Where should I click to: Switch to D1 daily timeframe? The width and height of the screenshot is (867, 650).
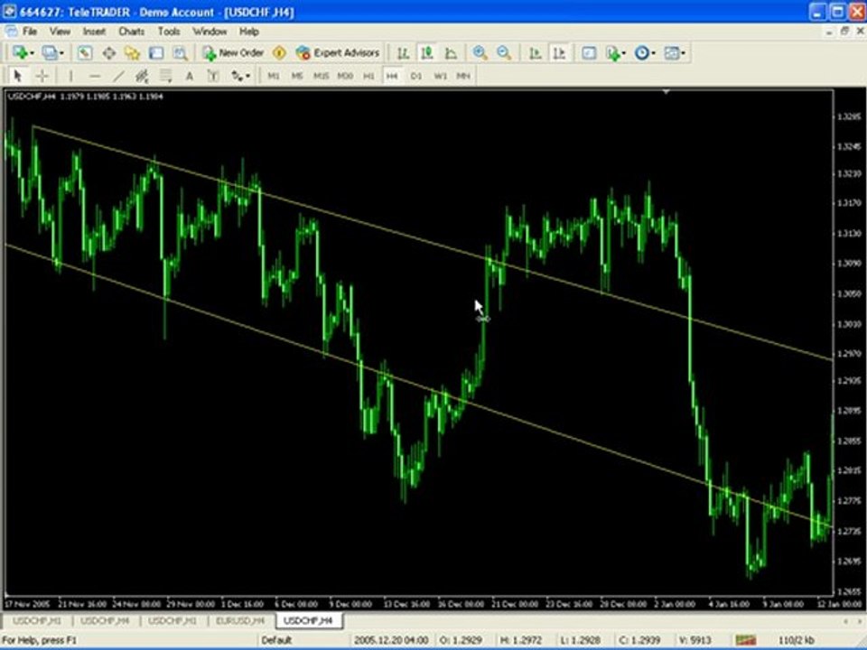pyautogui.click(x=416, y=76)
